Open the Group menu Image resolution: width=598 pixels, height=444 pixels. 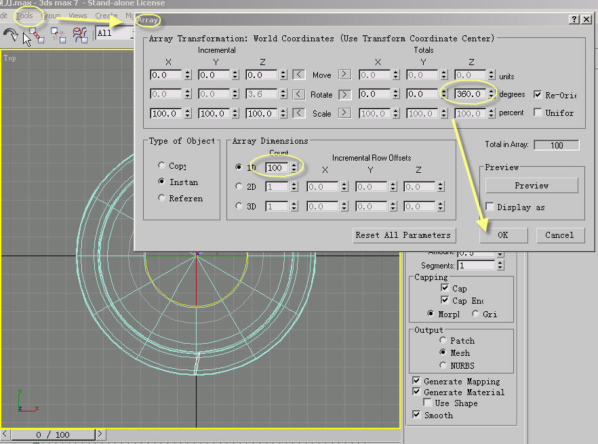(x=51, y=16)
